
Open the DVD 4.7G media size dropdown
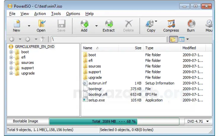click(x=198, y=121)
